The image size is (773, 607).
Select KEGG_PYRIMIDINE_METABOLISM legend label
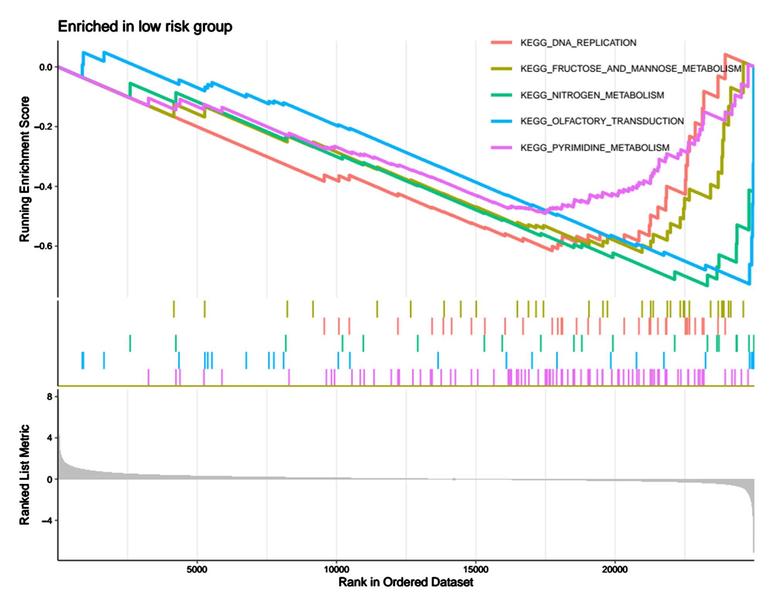(594, 148)
